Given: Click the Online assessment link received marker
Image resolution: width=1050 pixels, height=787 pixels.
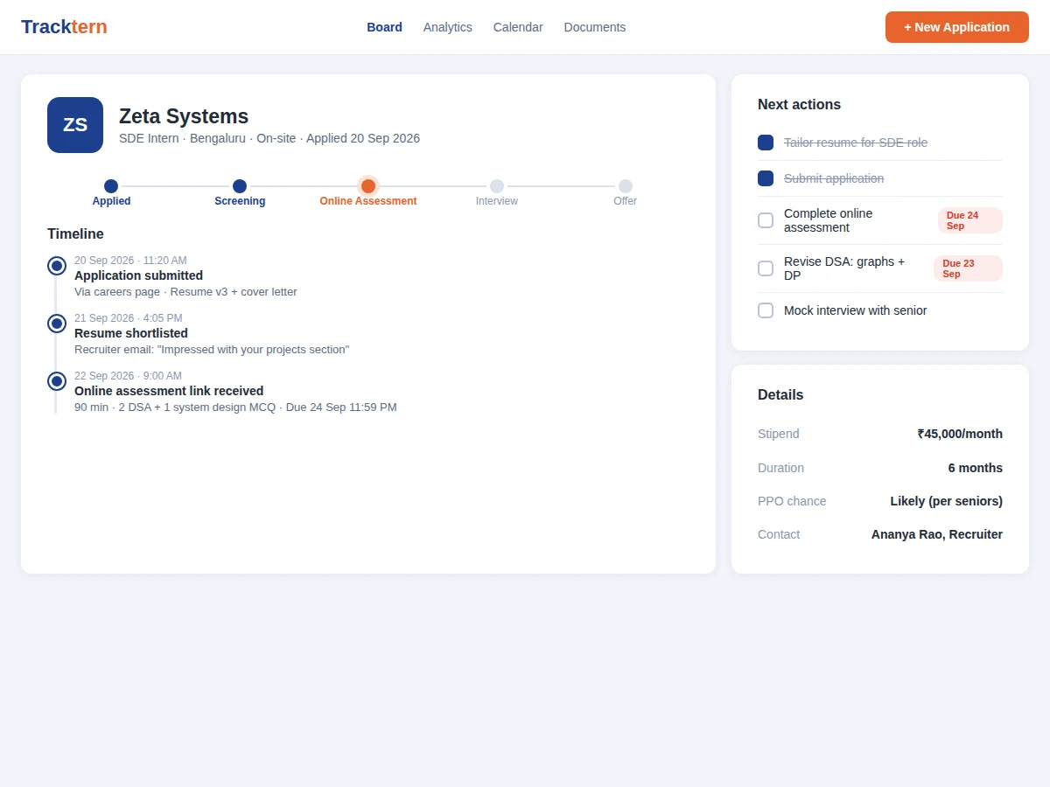Looking at the screenshot, I should (57, 381).
